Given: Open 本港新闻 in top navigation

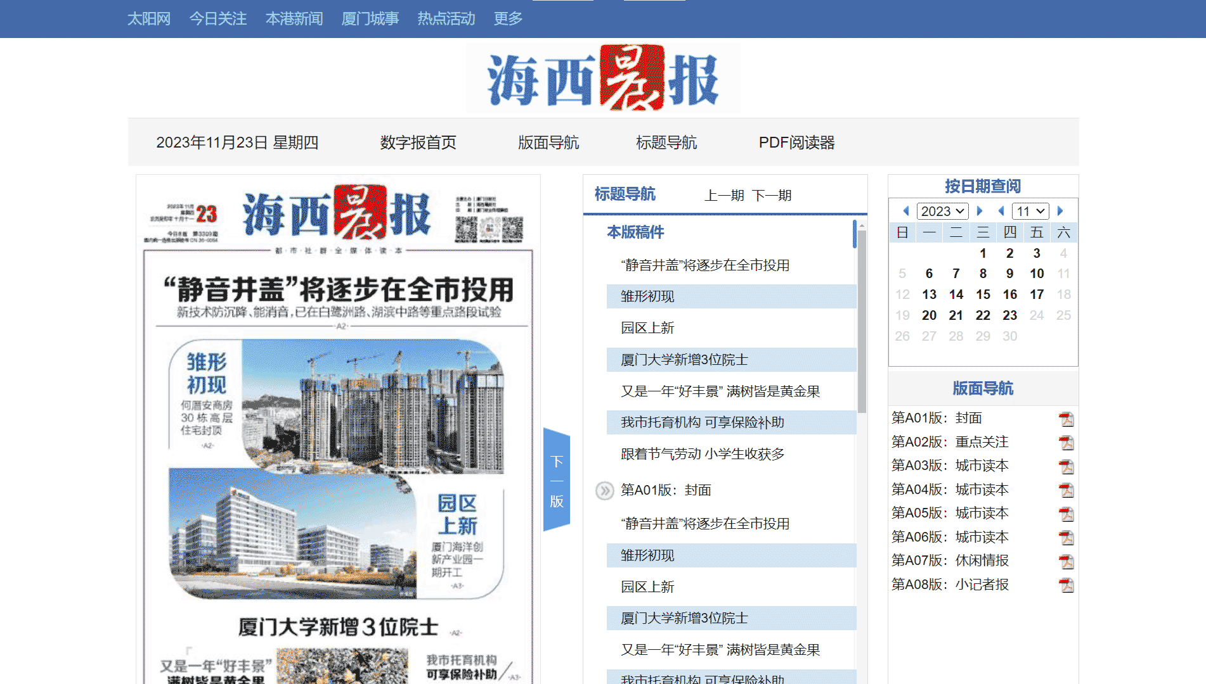Looking at the screenshot, I should pyautogui.click(x=294, y=18).
